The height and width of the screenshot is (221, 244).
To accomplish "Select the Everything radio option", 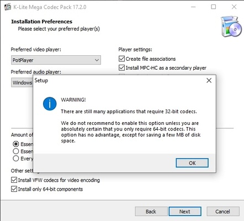I will [x=16, y=159].
